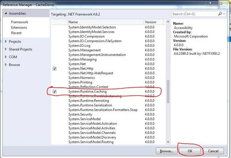
Task: Uncheck the System.Runtime.Caching checkbox
Action: coord(54,92)
